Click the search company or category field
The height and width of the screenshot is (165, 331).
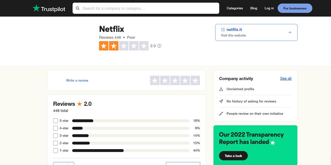146,8
